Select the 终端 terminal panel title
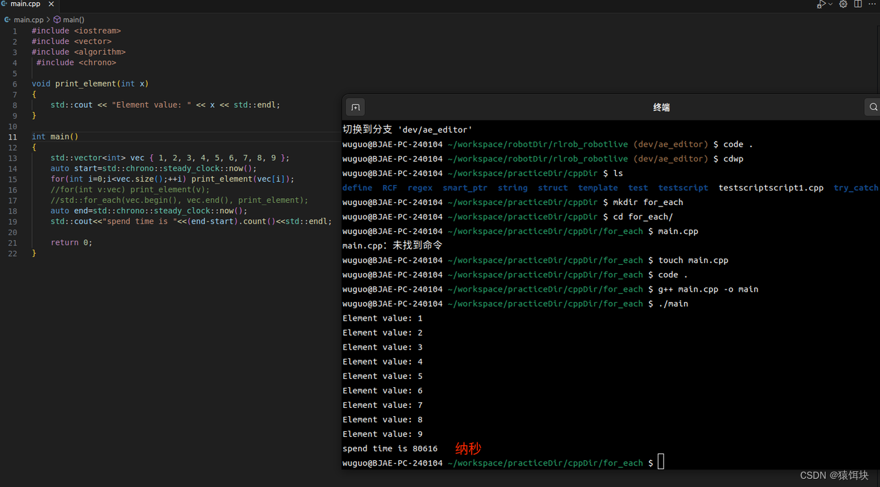This screenshot has height=487, width=880. (x=661, y=107)
